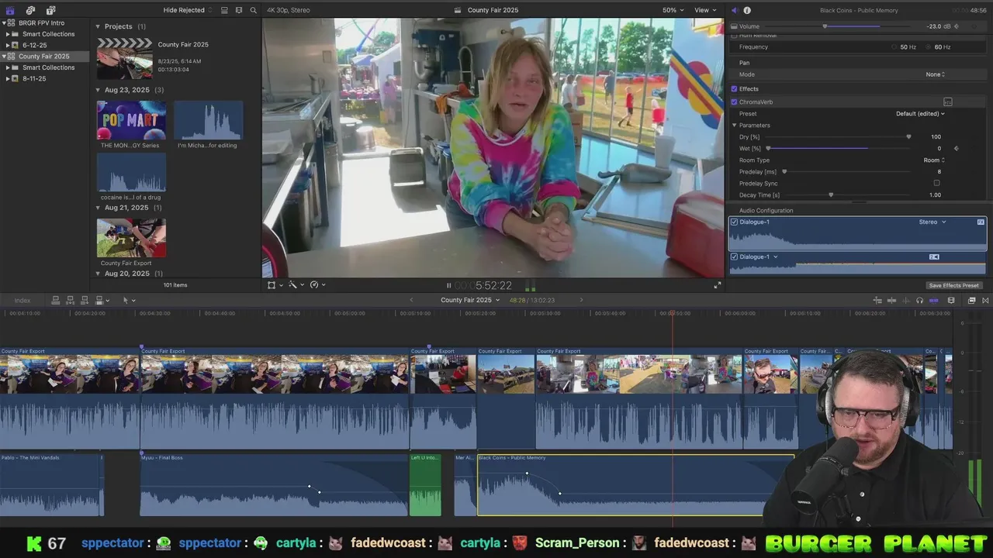Open the Transform tool menu
This screenshot has height=558, width=993.
click(274, 285)
